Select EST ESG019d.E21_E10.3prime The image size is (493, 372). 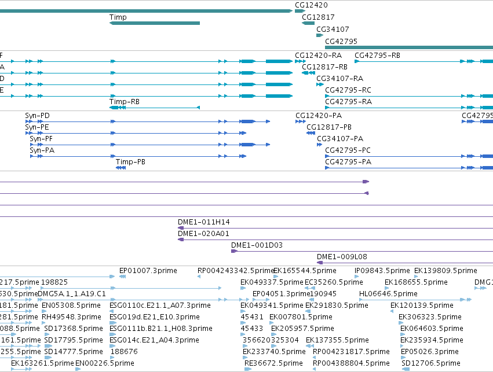(x=112, y=323)
